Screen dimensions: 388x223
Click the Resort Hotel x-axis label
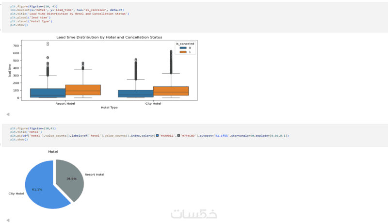(x=65, y=104)
